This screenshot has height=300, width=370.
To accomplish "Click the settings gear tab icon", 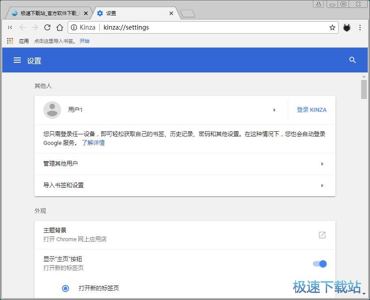I will point(100,13).
